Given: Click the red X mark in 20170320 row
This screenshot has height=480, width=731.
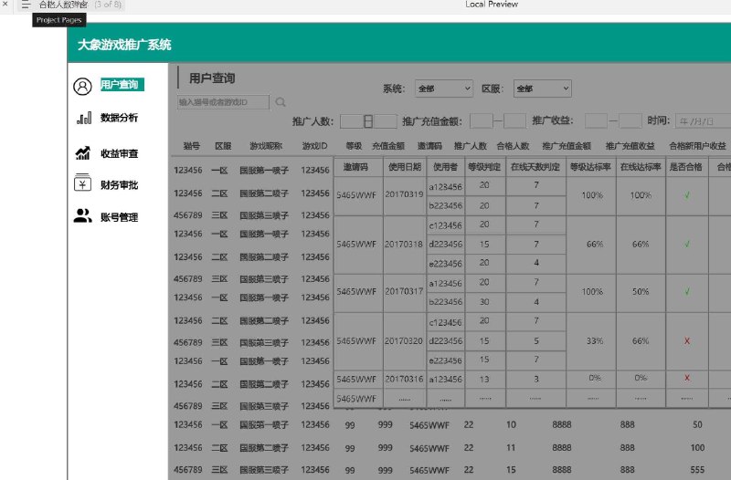Looking at the screenshot, I should click(x=687, y=340).
